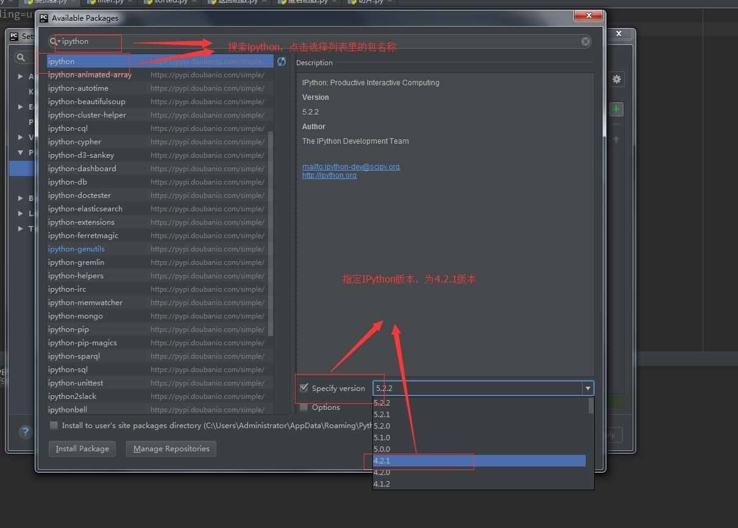Click the green plus add package icon

pyautogui.click(x=617, y=110)
